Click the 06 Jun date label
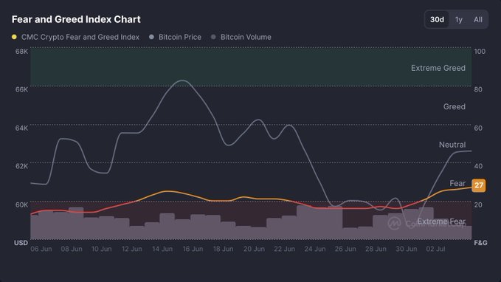Image resolution: width=501 pixels, height=282 pixels. 41,249
